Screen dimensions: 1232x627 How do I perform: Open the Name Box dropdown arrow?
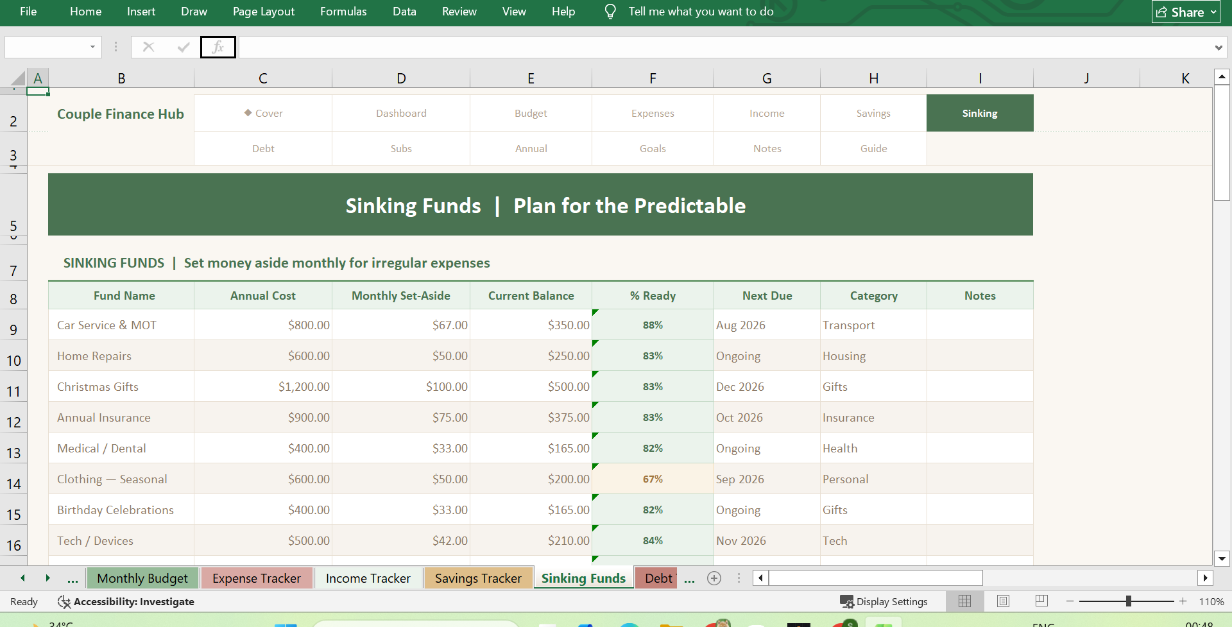click(x=92, y=47)
